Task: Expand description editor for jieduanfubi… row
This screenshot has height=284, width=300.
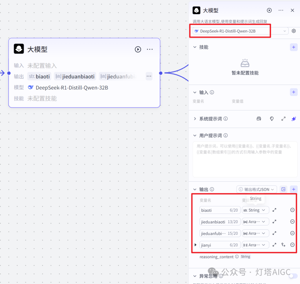Action: [274, 233]
